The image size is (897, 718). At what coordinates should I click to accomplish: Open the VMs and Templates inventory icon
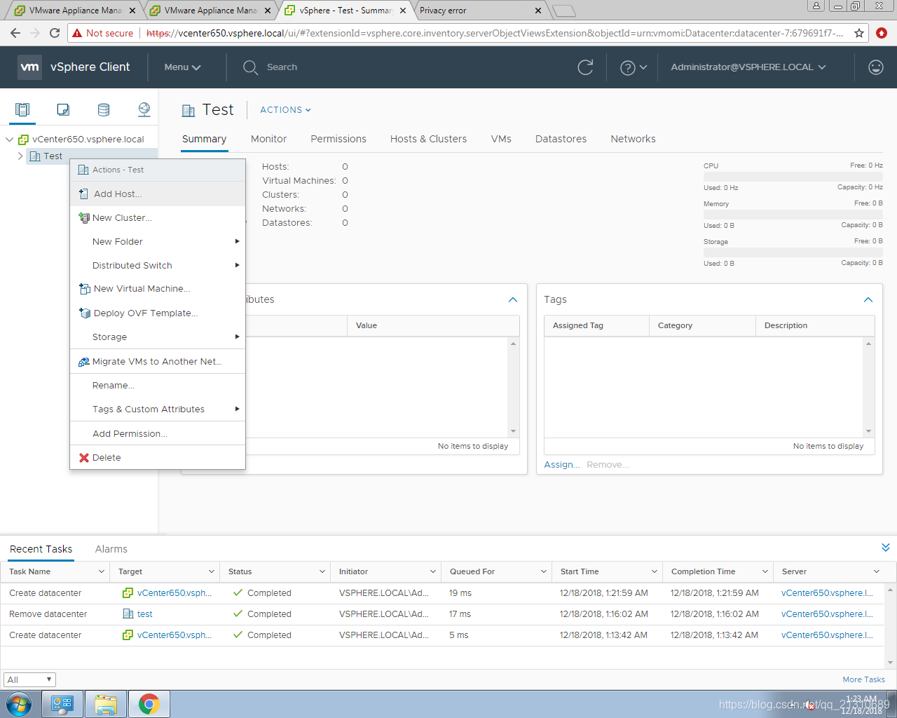[63, 109]
